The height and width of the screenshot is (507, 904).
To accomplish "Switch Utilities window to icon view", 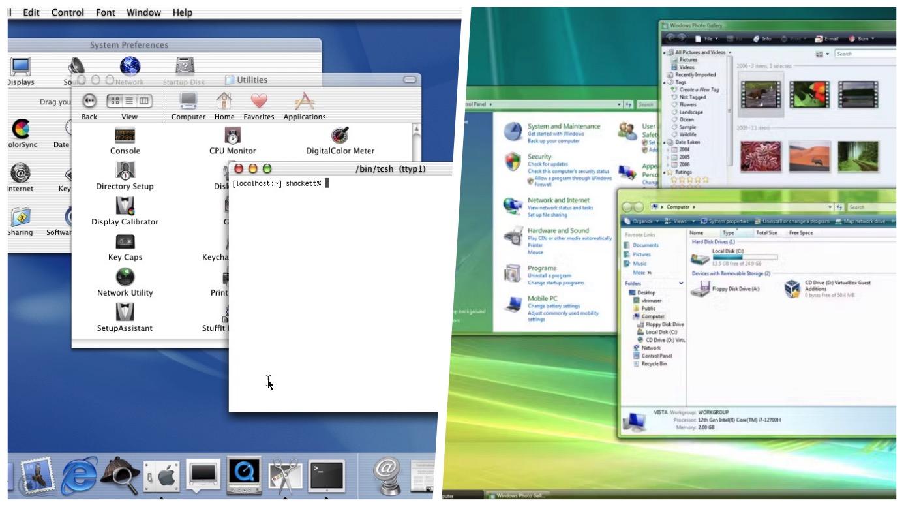I will click(x=114, y=100).
